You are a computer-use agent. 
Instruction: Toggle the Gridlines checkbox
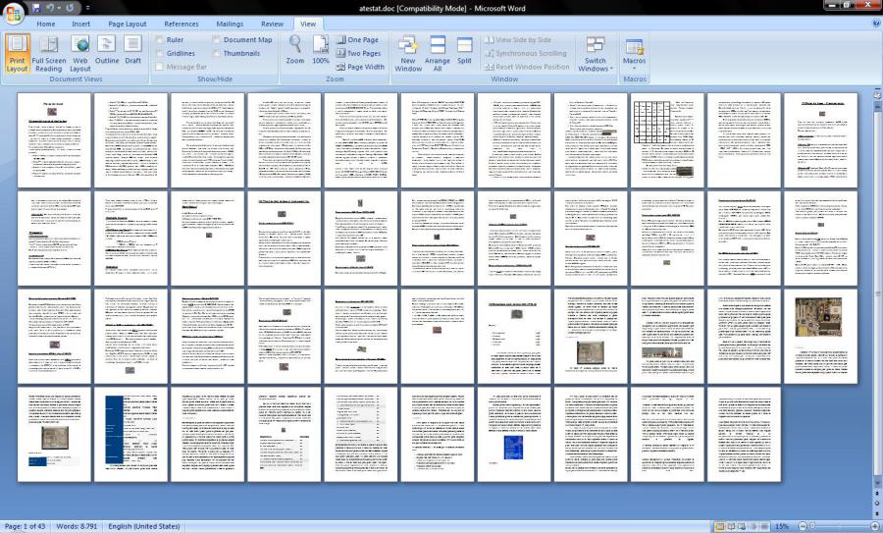tap(160, 54)
